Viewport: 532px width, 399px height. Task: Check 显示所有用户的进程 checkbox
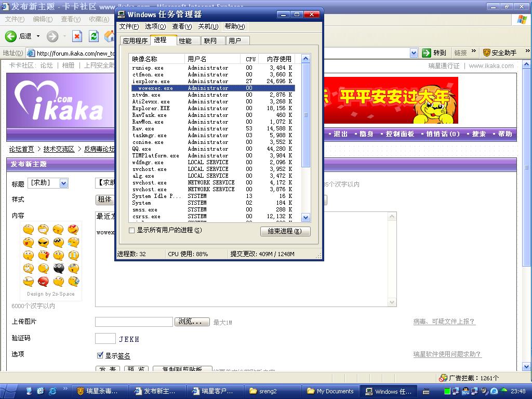(131, 230)
